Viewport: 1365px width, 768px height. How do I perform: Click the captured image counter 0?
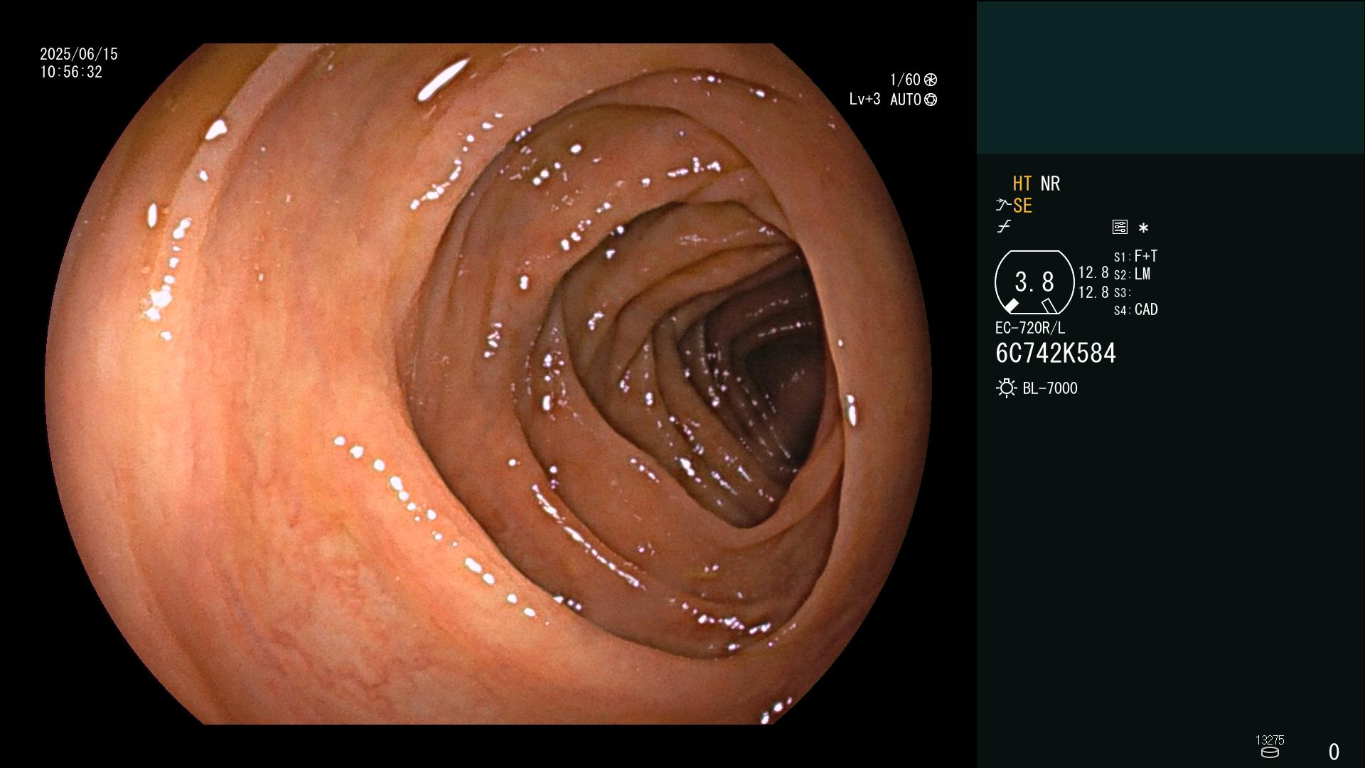pos(1334,752)
